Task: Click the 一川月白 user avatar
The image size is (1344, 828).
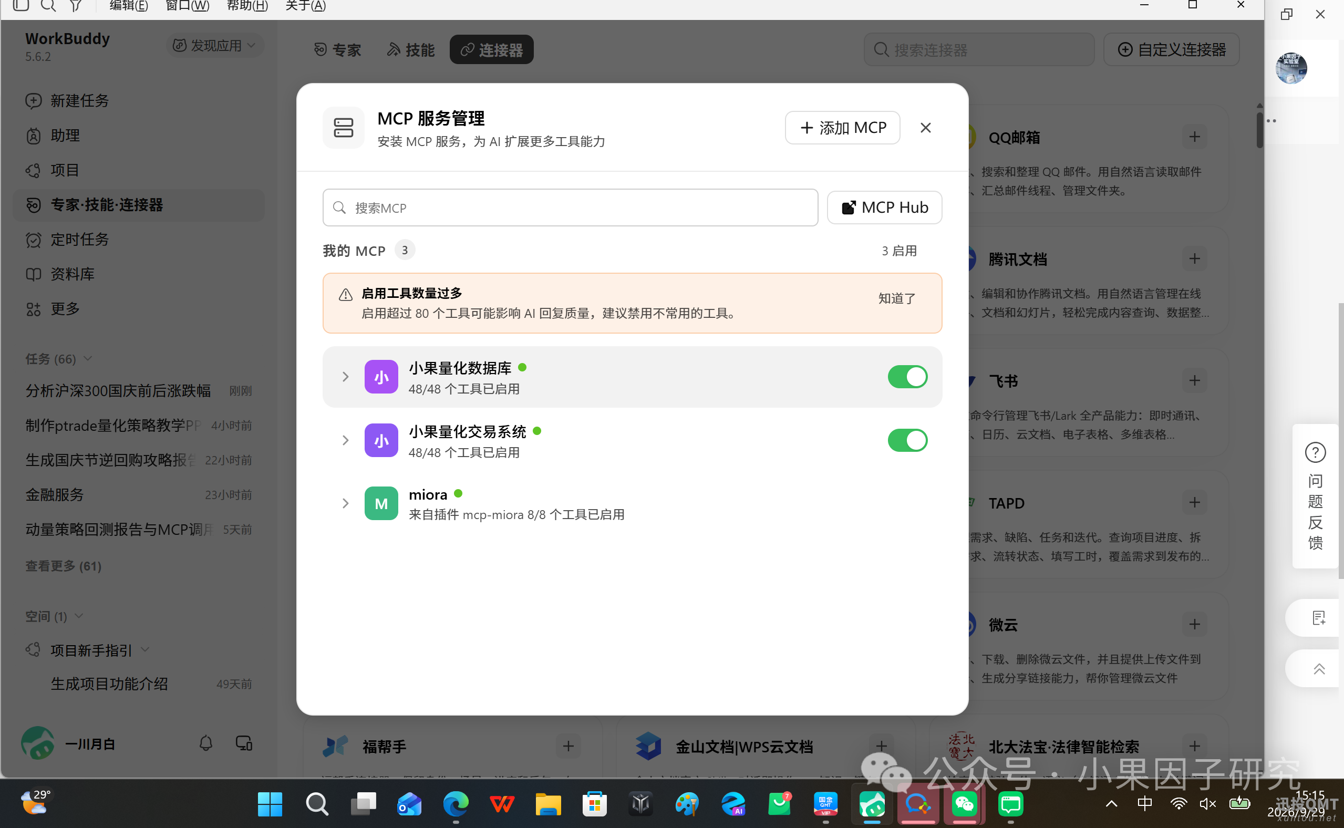Action: click(x=38, y=743)
